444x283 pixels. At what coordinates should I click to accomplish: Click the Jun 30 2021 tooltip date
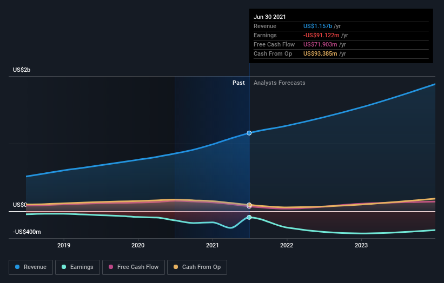coord(269,17)
